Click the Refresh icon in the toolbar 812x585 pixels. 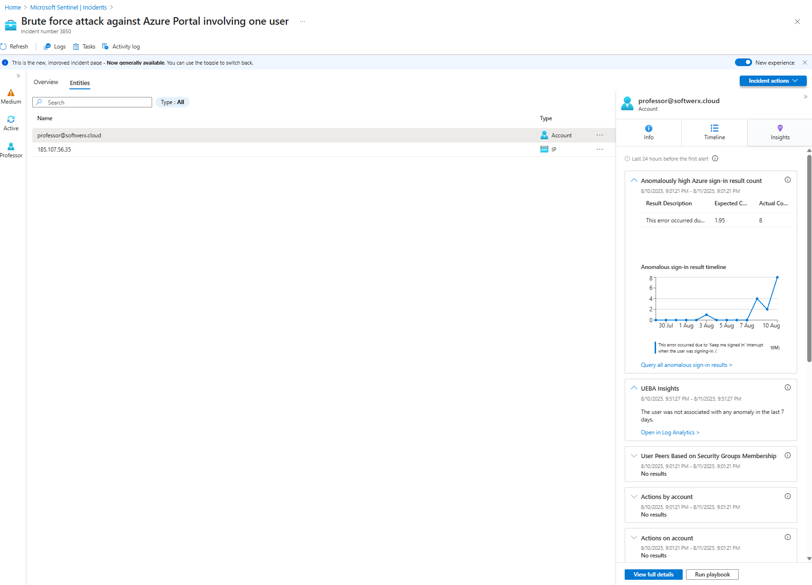3,47
